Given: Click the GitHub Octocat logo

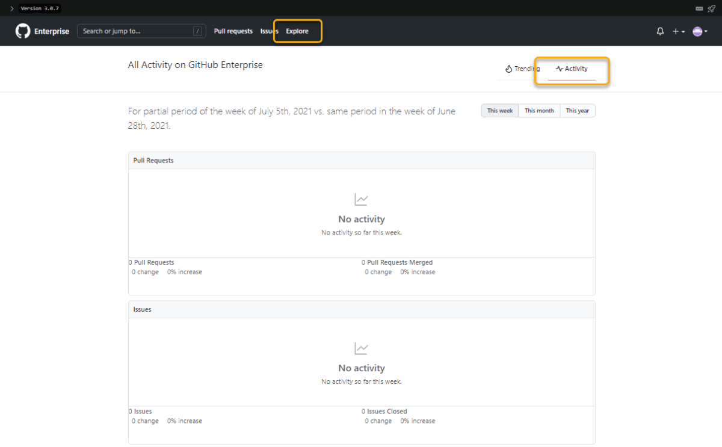Looking at the screenshot, I should point(23,31).
